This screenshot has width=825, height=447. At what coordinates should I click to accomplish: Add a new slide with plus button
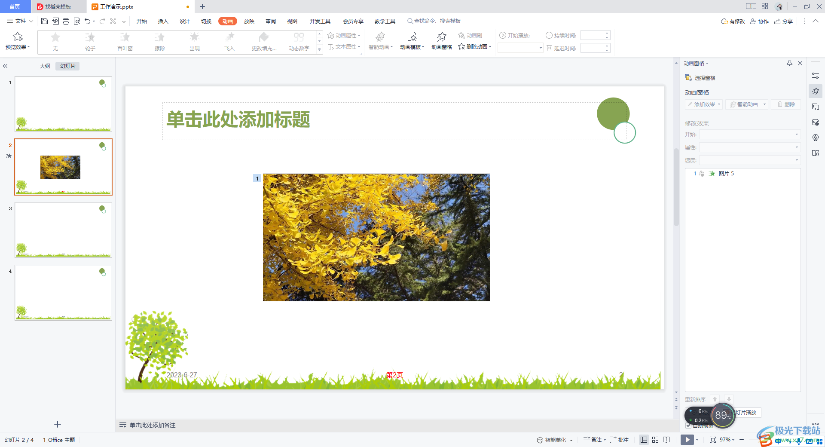point(58,424)
